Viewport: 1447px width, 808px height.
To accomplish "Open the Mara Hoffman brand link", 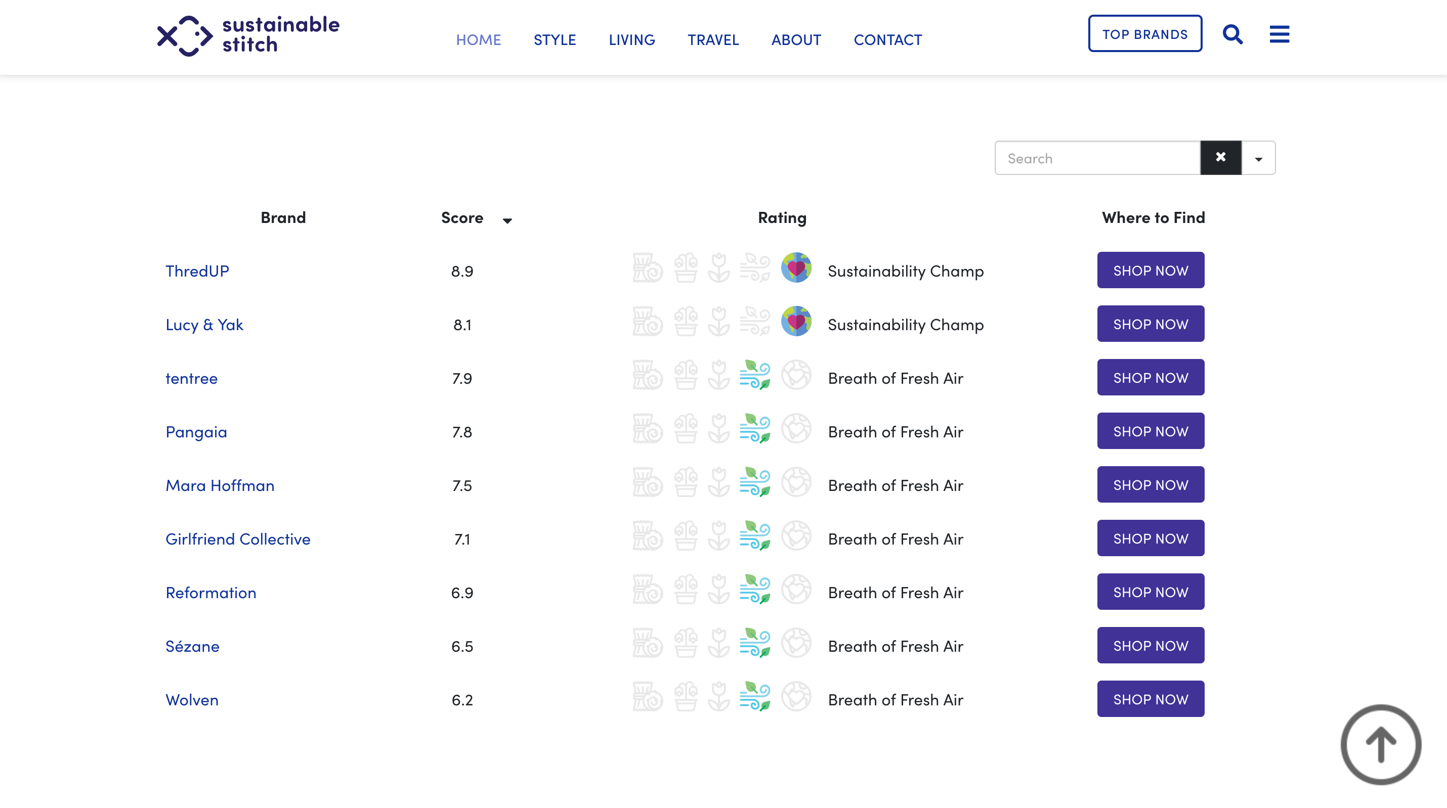I will tap(220, 485).
